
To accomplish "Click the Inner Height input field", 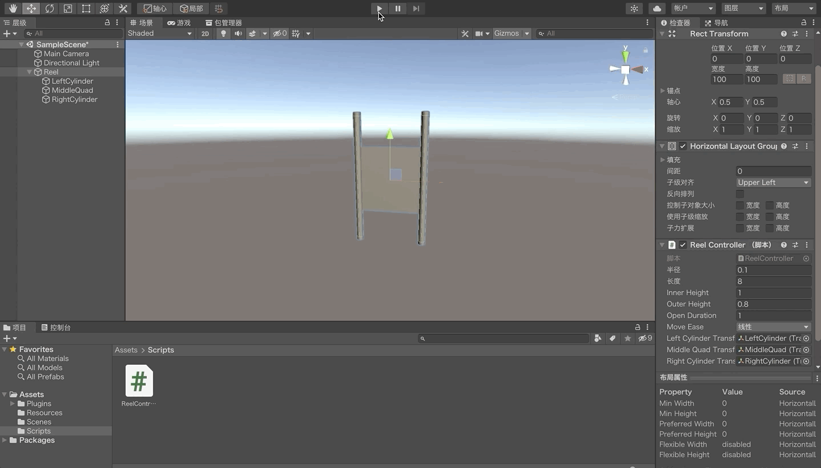I will point(773,293).
